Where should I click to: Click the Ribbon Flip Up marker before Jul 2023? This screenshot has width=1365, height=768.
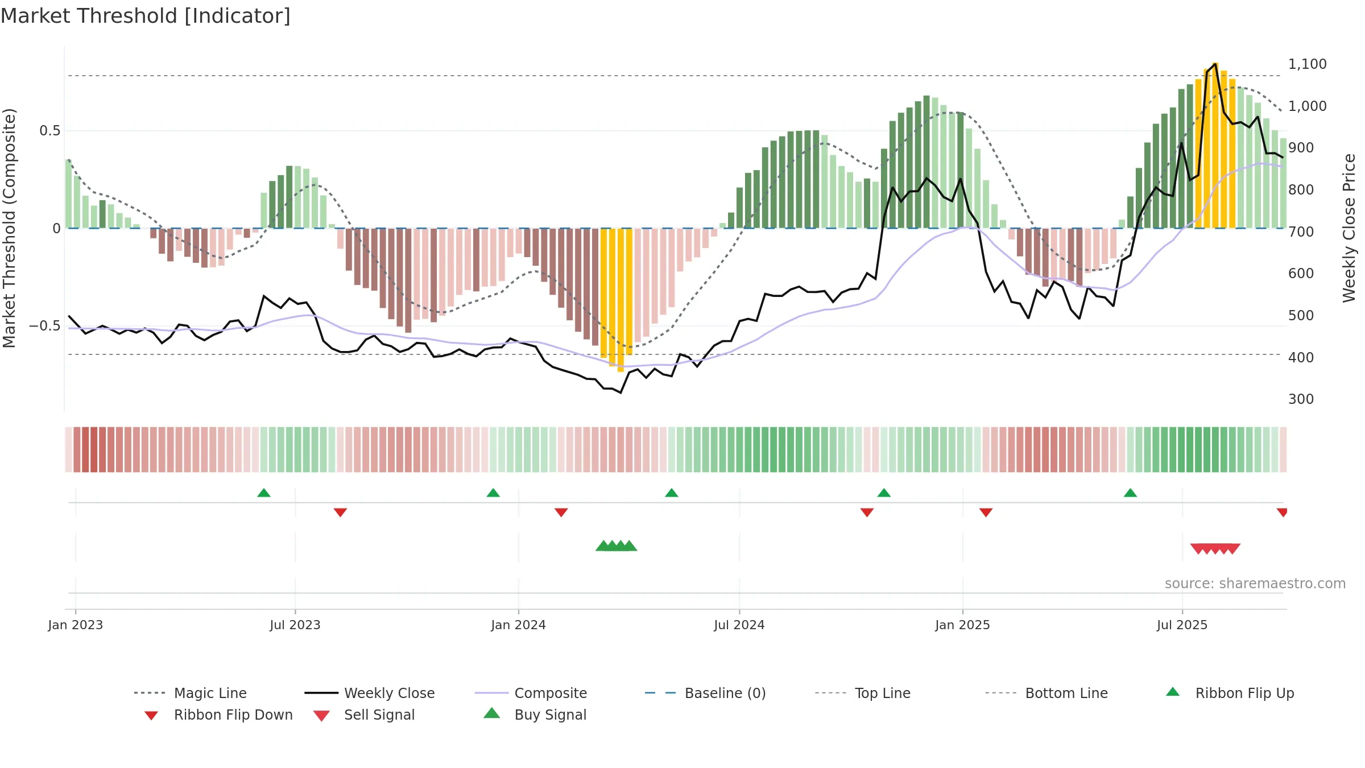(264, 493)
